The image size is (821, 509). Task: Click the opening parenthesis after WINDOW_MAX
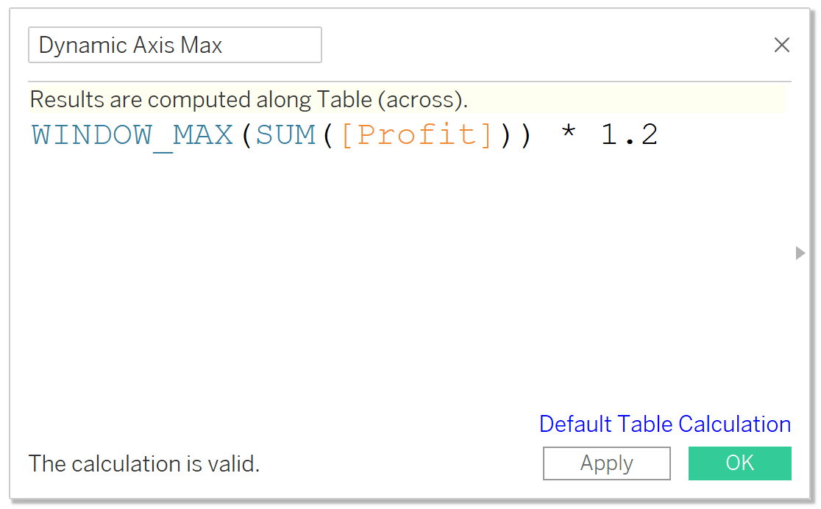246,135
